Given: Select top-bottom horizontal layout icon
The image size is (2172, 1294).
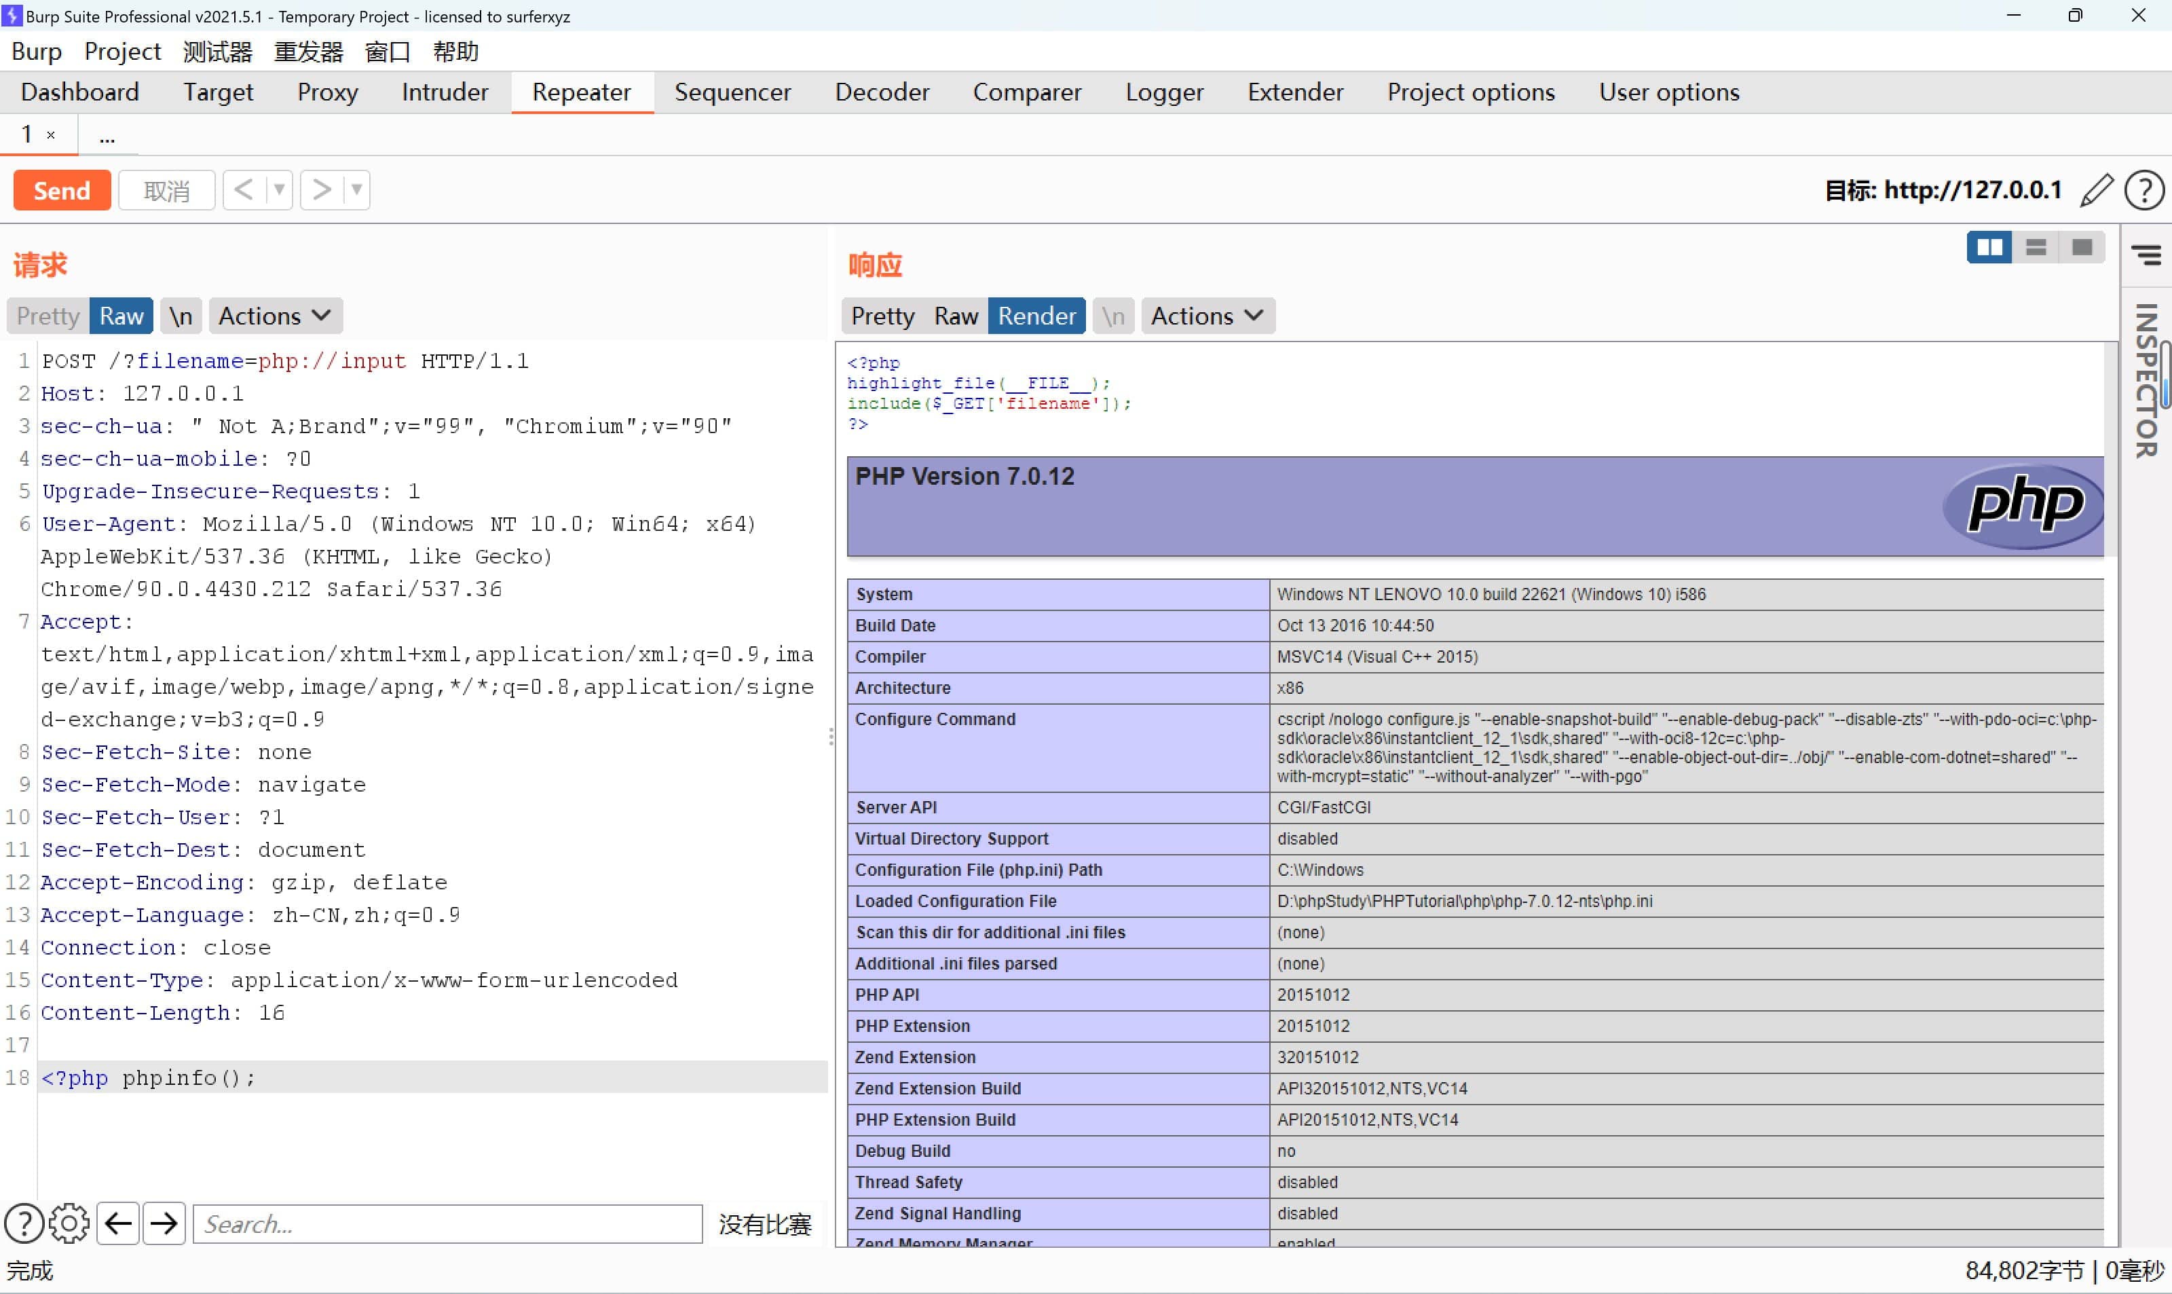Looking at the screenshot, I should click(2036, 248).
